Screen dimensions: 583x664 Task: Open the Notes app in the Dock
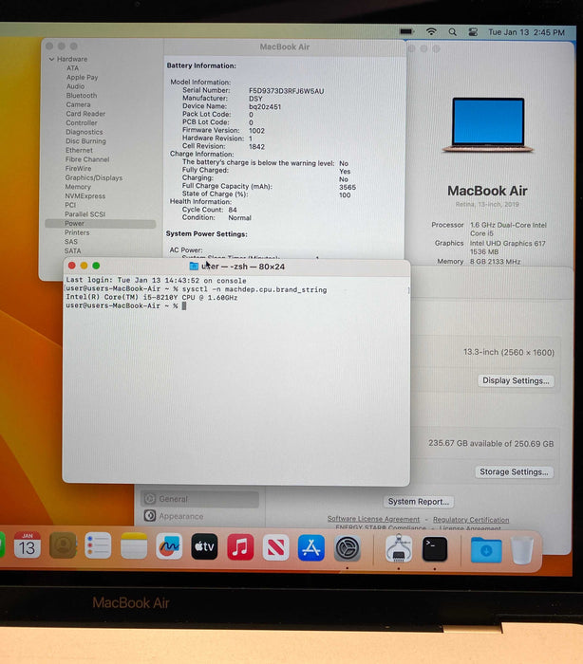[x=134, y=546]
